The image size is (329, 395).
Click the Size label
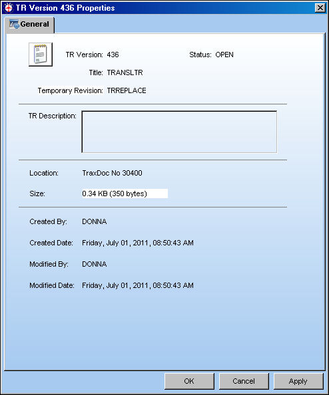(x=37, y=194)
